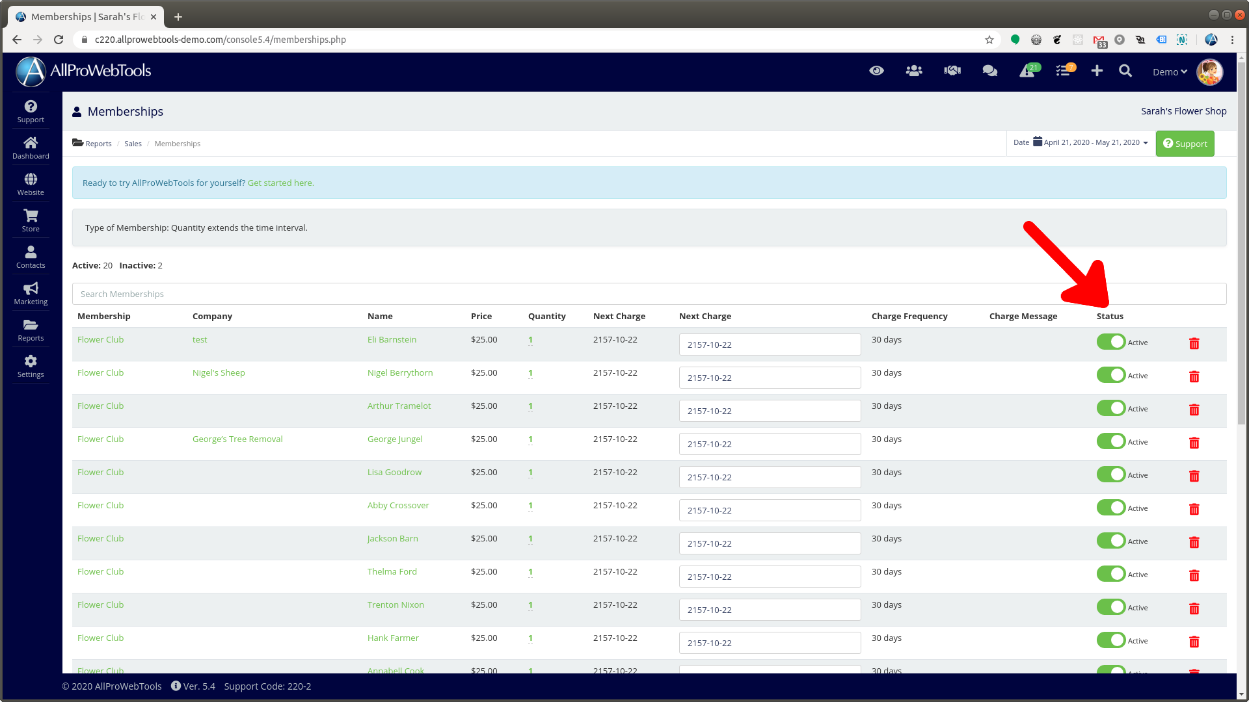
Task: Open George's Tree Removal company link
Action: 237,439
